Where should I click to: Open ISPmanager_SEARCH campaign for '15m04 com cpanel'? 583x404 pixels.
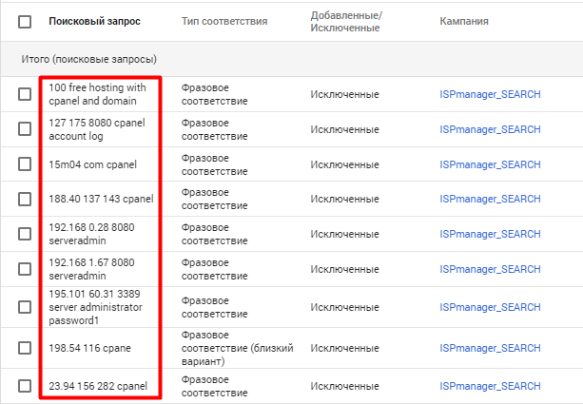(x=490, y=164)
